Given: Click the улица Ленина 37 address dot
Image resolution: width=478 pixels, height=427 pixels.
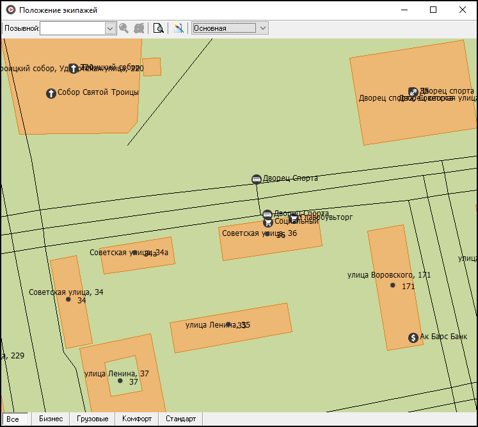Looking at the screenshot, I should click(120, 381).
